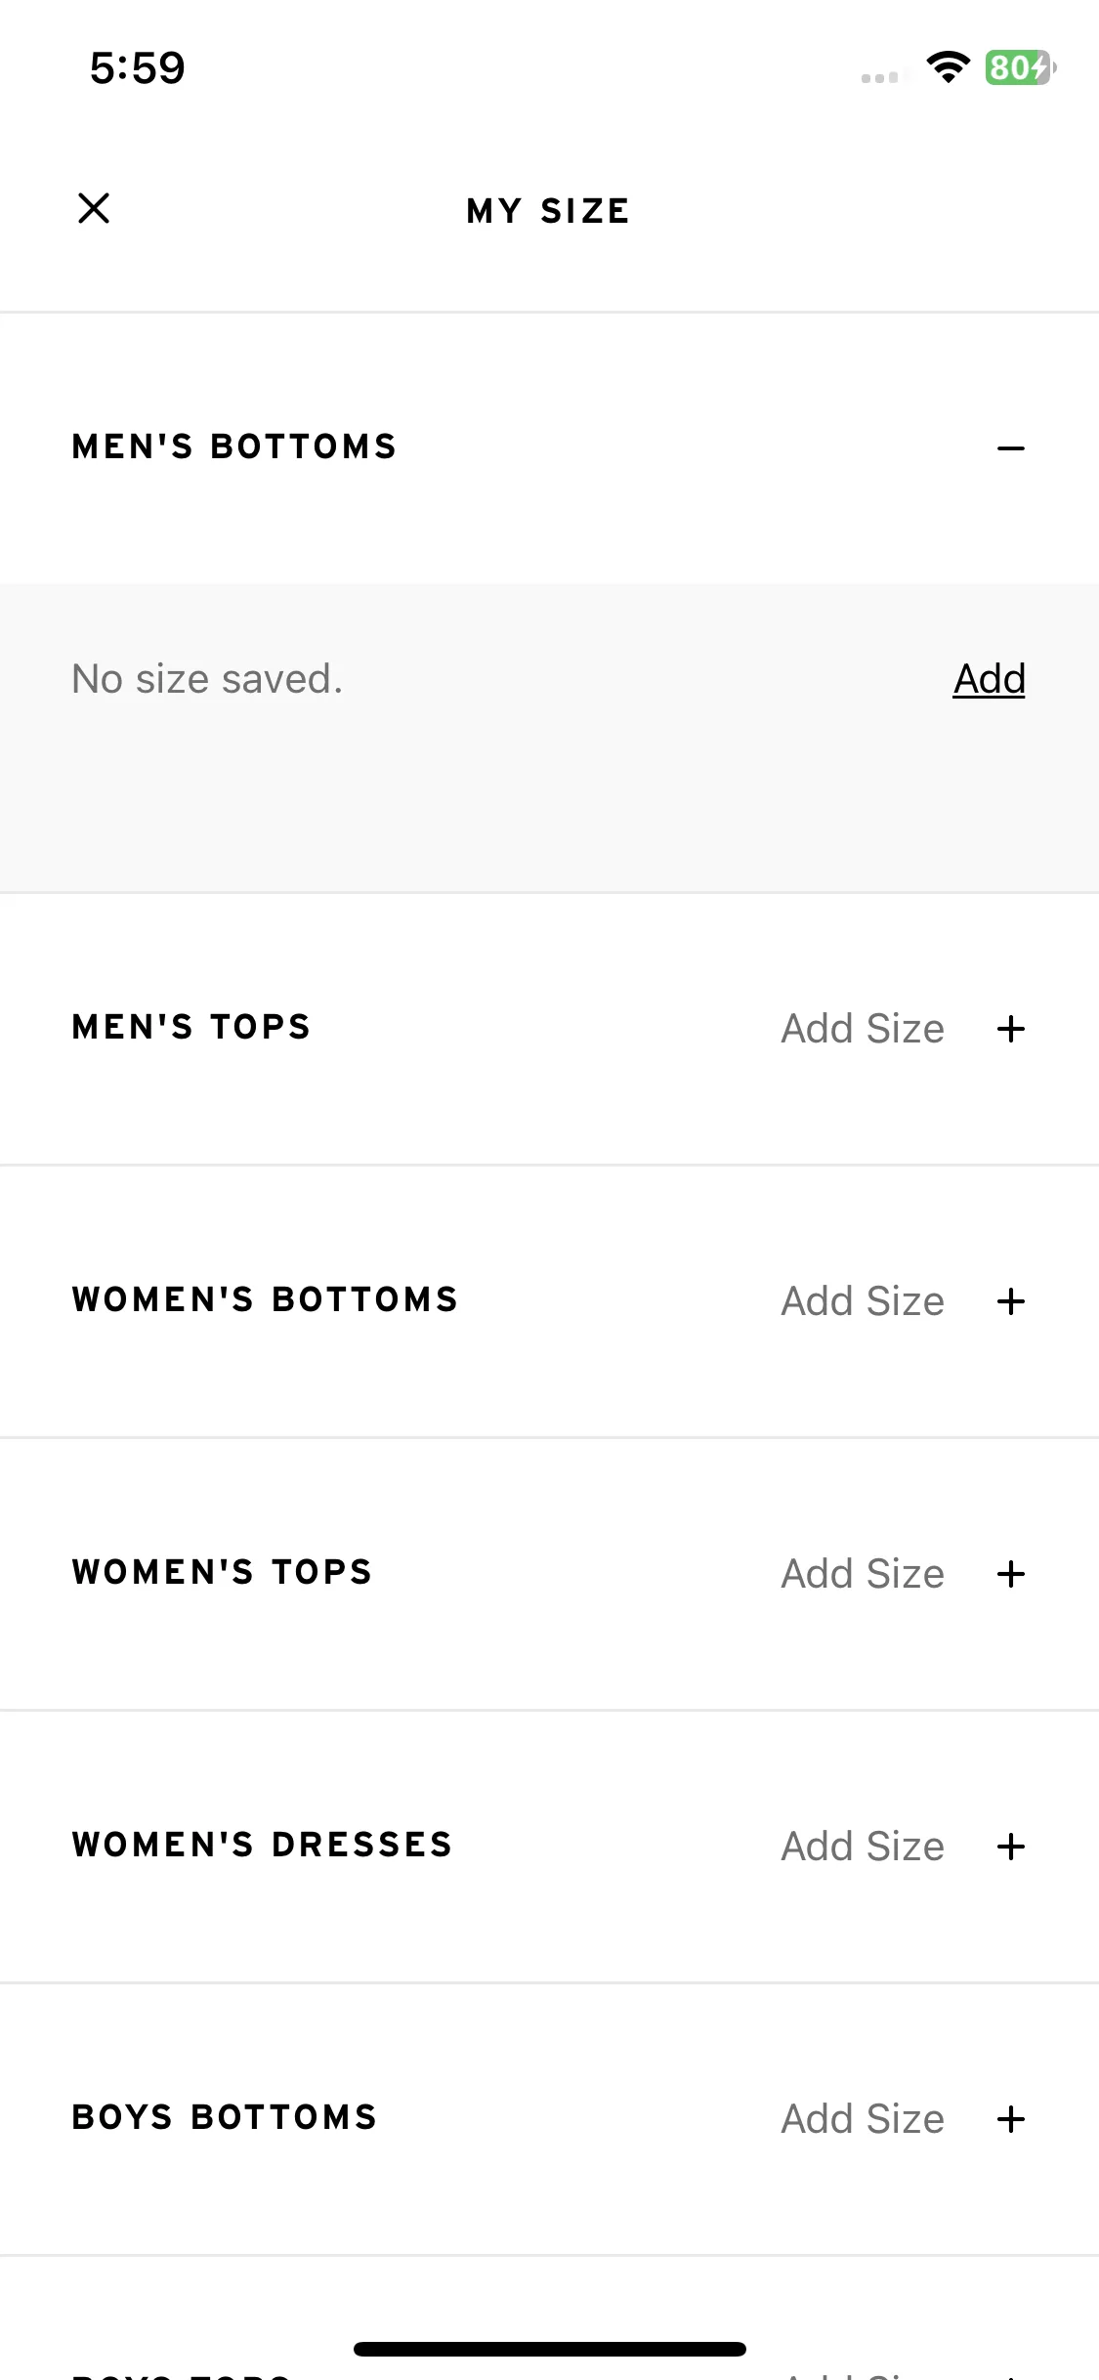Tap the plus icon for Boys Bottoms
Screen dimensions: 1099x2380
coord(1011,2119)
